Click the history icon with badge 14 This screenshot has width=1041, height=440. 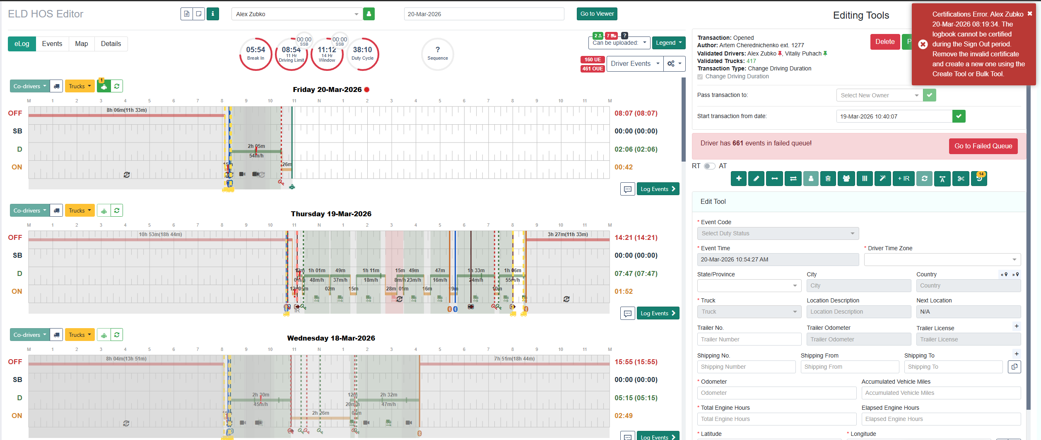(x=979, y=179)
